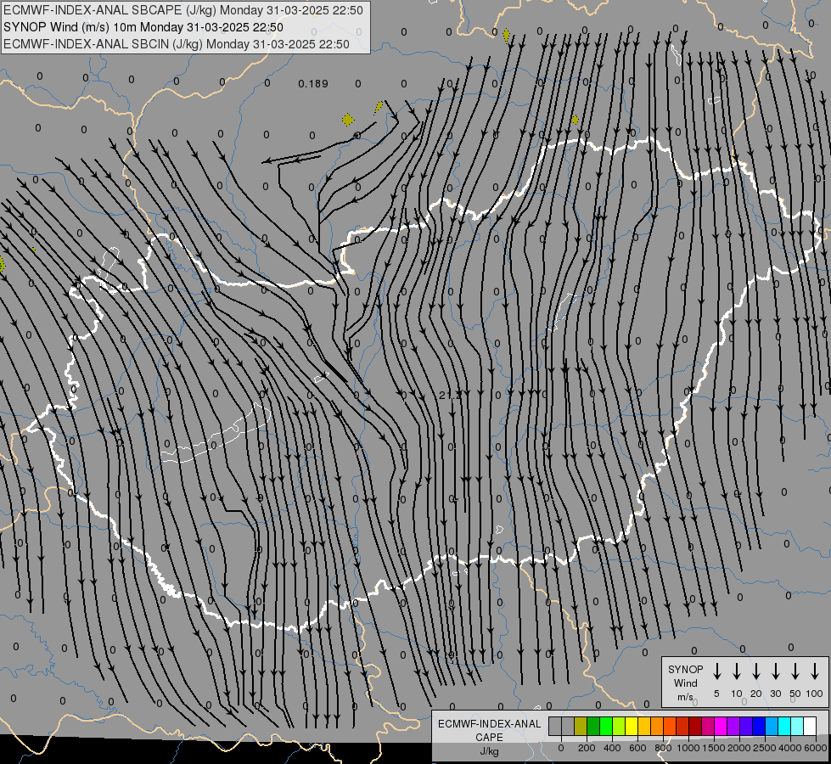This screenshot has width=831, height=764.
Task: Click the 200 tick label on the CAPE scale
Action: click(587, 748)
